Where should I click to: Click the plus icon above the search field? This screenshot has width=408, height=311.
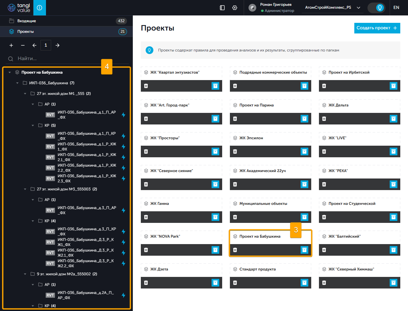(x=11, y=45)
